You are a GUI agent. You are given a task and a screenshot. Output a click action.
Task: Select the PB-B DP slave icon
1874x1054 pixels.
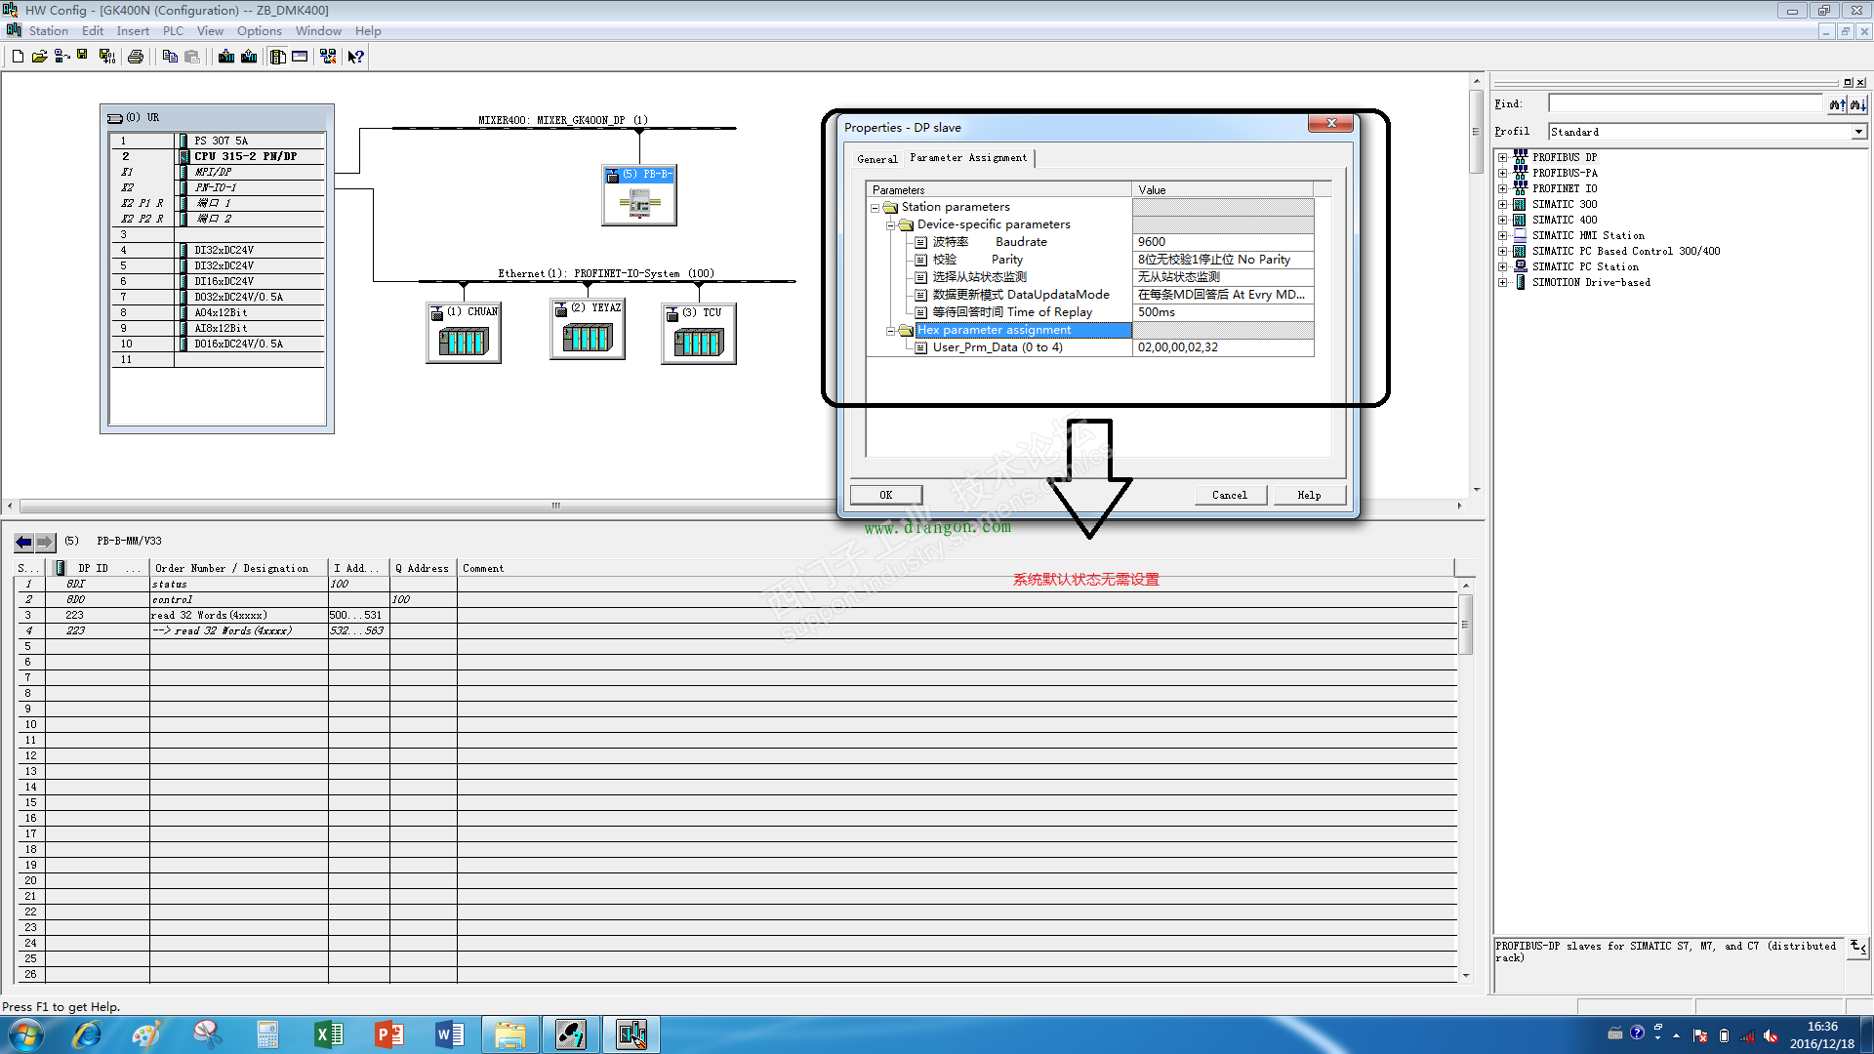639,202
